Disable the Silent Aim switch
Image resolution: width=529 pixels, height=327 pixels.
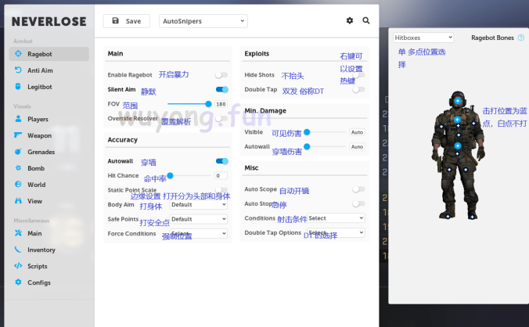coord(221,90)
